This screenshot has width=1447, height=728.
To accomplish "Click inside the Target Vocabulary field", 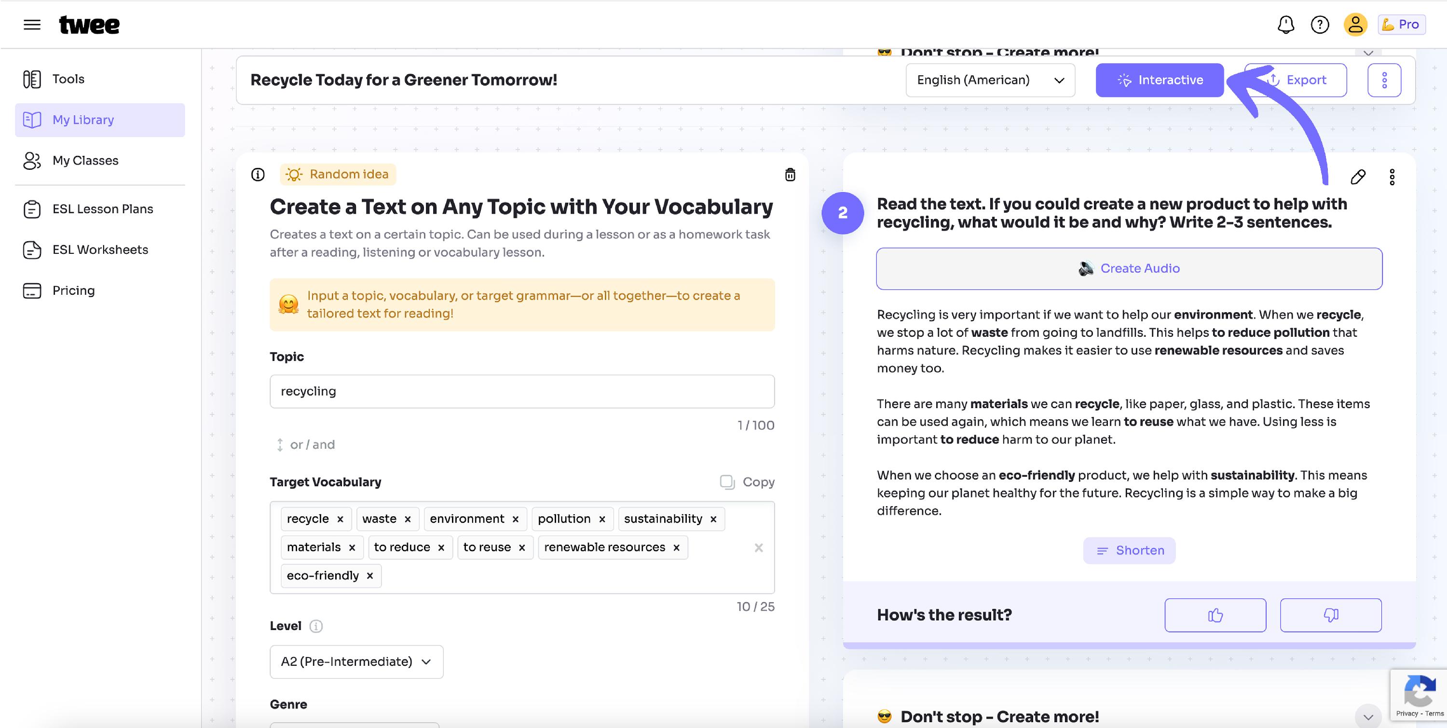I will pyautogui.click(x=522, y=548).
